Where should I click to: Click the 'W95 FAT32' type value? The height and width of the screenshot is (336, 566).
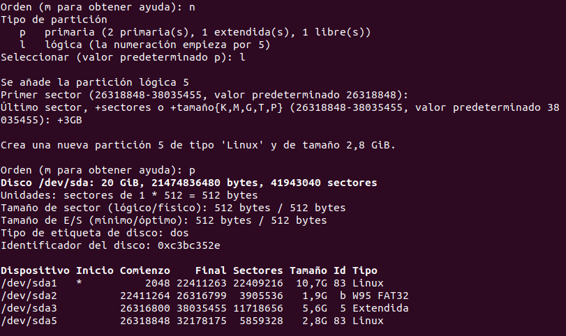click(x=380, y=296)
